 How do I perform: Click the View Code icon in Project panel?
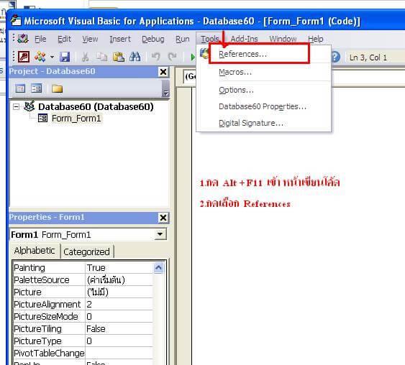pyautogui.click(x=20, y=88)
